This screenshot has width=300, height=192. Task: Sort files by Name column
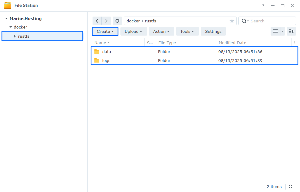pyautogui.click(x=118, y=43)
